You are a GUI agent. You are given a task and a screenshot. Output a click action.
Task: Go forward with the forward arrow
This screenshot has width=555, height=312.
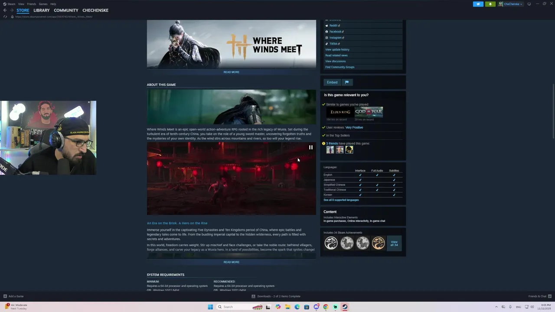pyautogui.click(x=12, y=10)
